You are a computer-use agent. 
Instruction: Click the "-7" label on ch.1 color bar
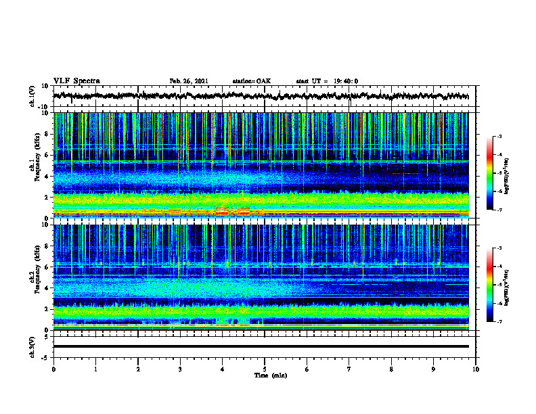pos(499,210)
